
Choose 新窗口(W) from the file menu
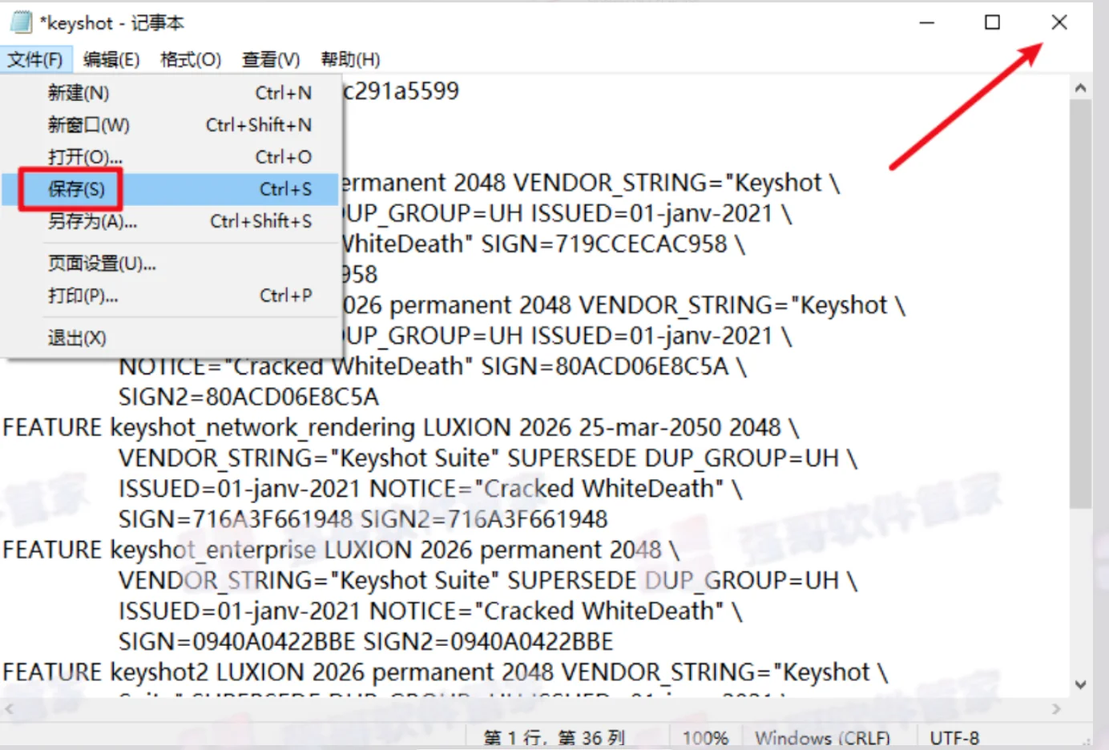170,125
